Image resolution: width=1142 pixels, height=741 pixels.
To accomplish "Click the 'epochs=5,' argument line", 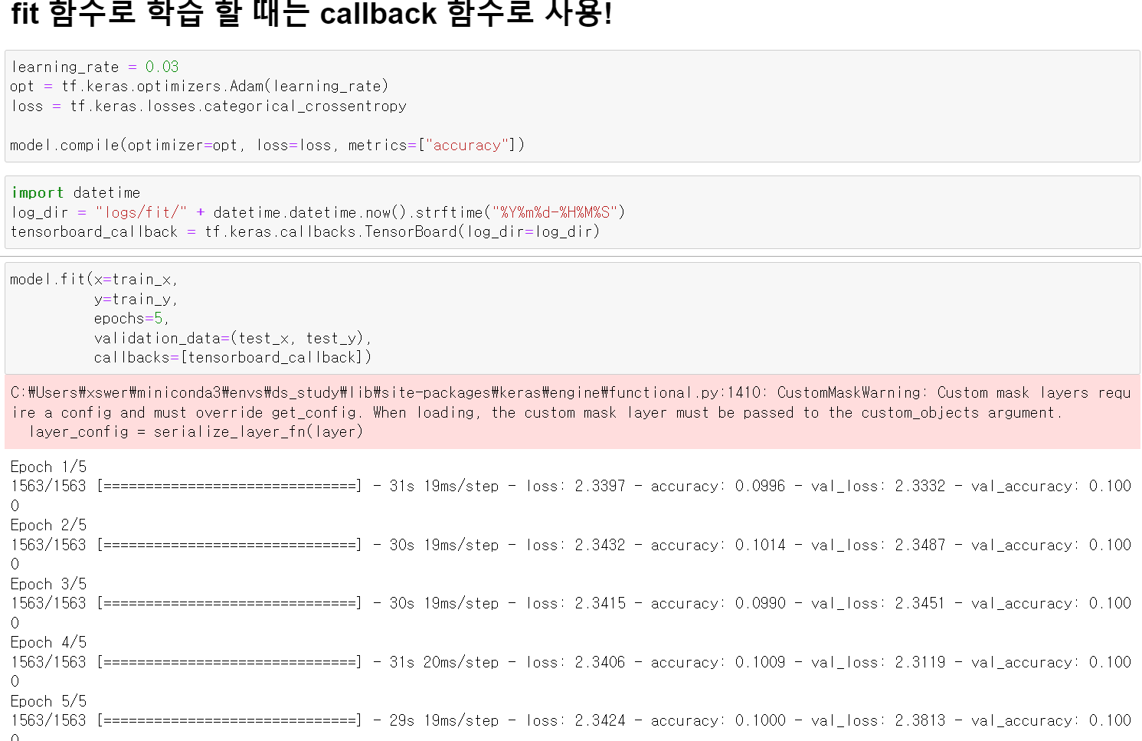I will 131,318.
